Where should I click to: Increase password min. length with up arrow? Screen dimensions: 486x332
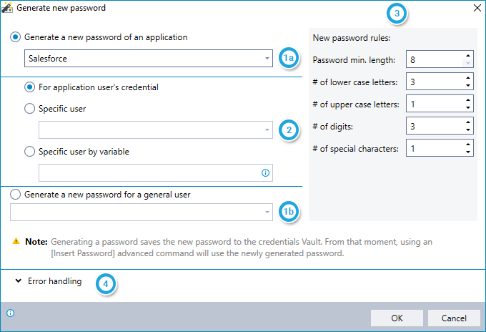(x=467, y=55)
